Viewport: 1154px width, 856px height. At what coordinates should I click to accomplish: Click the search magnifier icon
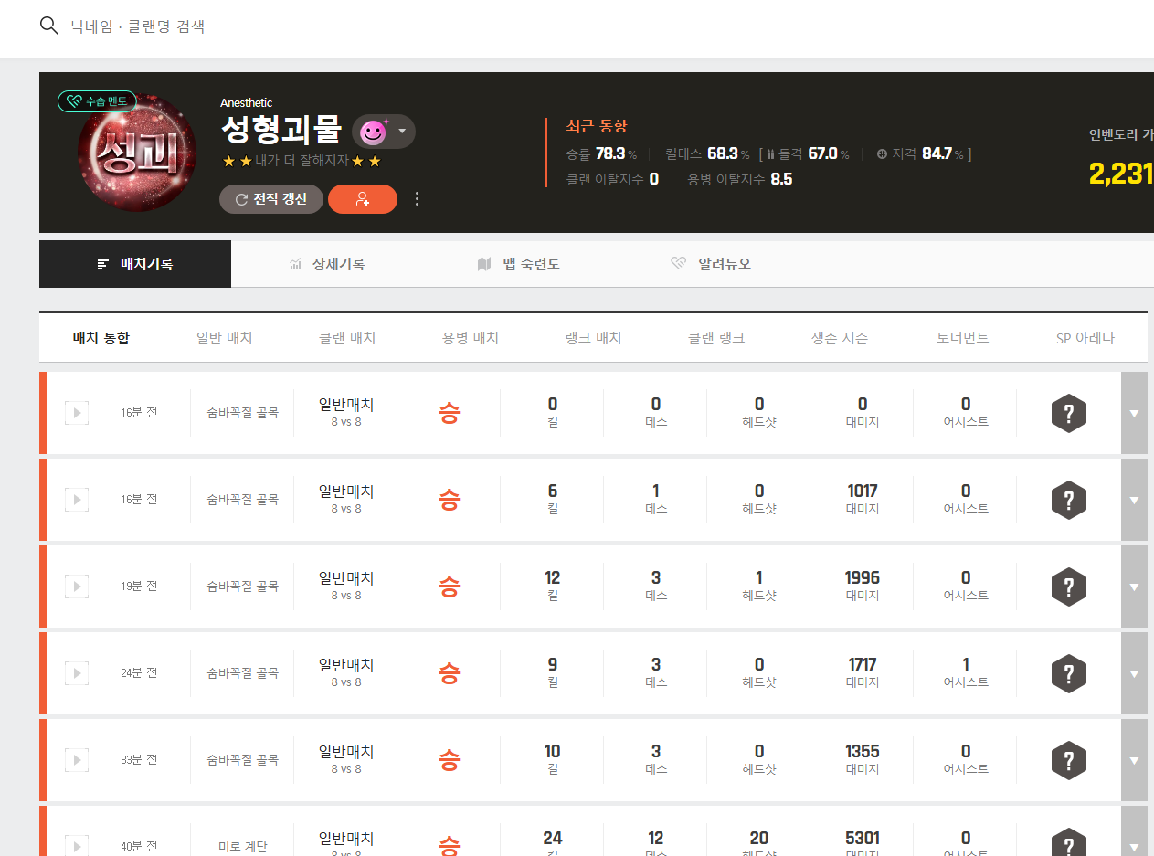click(x=49, y=26)
